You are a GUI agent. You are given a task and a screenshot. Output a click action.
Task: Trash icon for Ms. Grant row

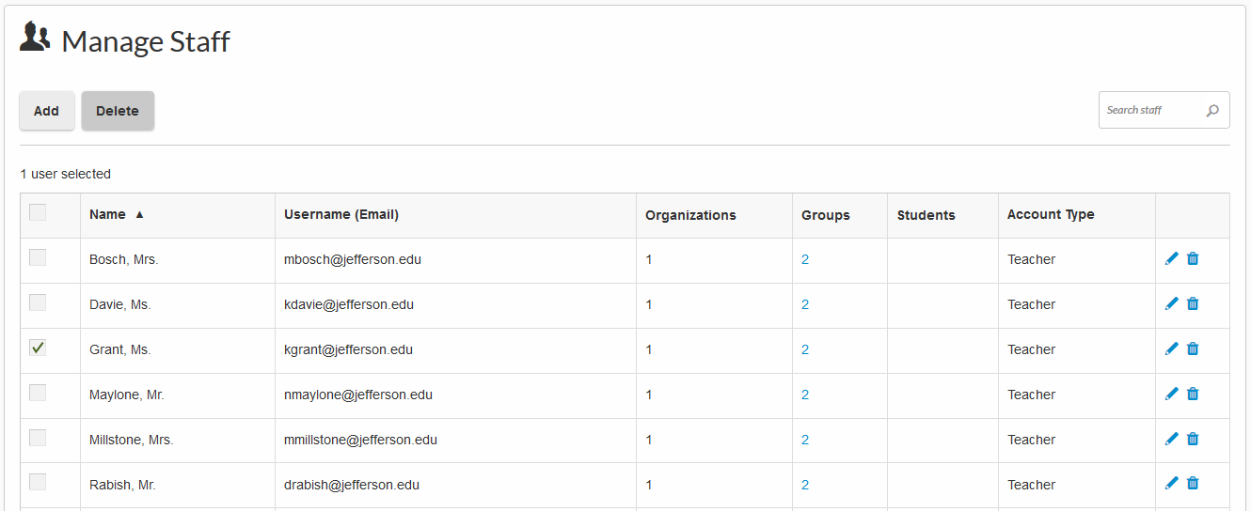coord(1193,348)
